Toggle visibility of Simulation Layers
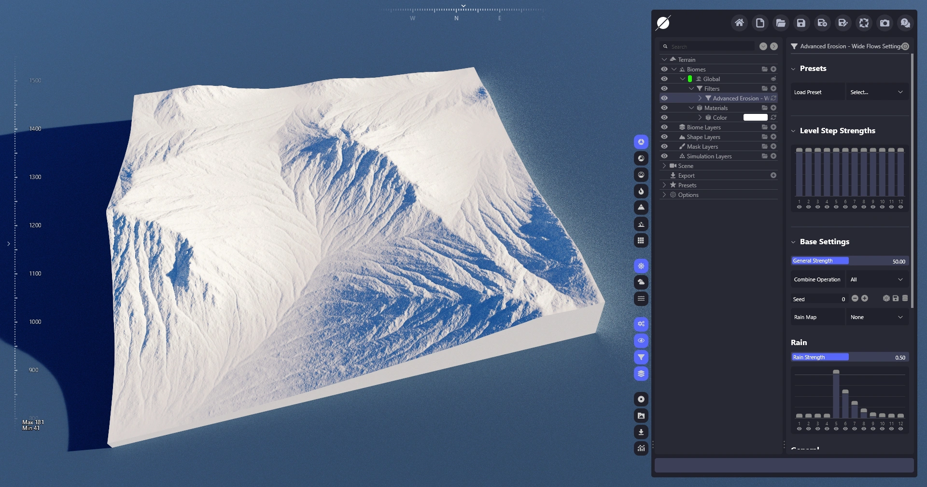The image size is (927, 487). coord(664,156)
